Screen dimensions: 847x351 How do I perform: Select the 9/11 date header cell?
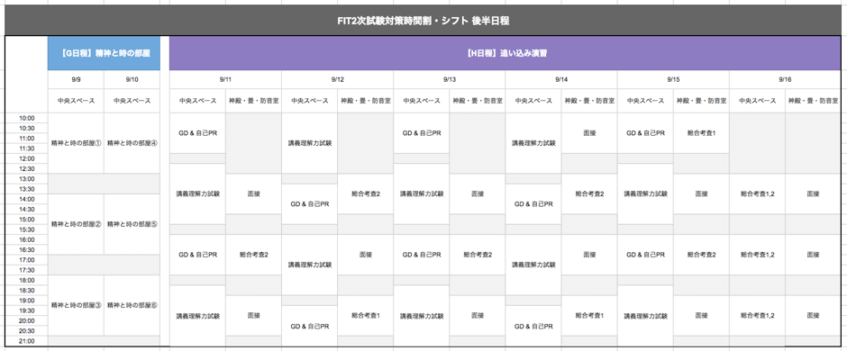pos(225,79)
